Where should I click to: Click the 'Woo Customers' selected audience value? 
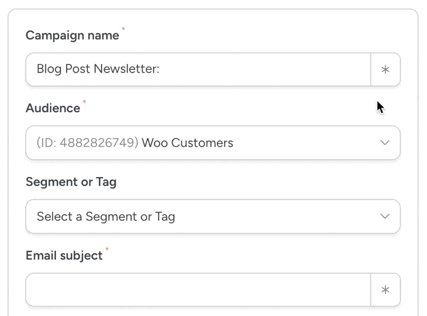pos(187,143)
